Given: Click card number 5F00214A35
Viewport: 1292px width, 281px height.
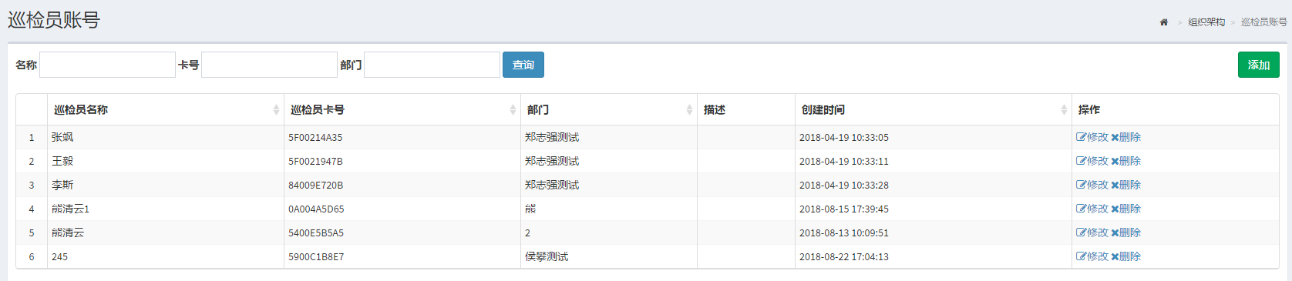Looking at the screenshot, I should click(x=315, y=137).
